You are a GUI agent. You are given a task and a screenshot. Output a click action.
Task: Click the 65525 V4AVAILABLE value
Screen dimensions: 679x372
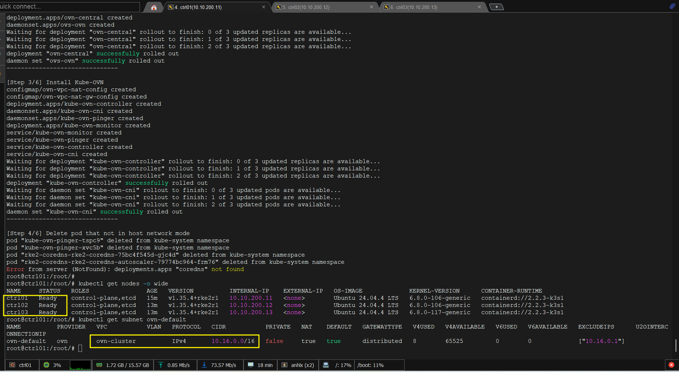click(x=454, y=341)
